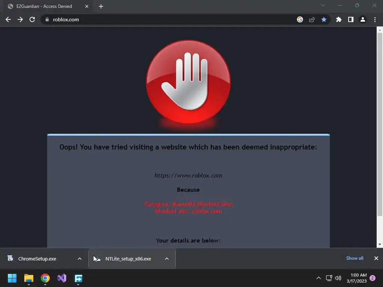Image resolution: width=383 pixels, height=287 pixels.
Task: Click the page vertical scrollbar thumb
Action: [380, 124]
